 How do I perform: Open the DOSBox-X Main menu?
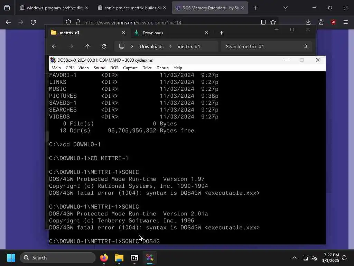tap(56, 68)
